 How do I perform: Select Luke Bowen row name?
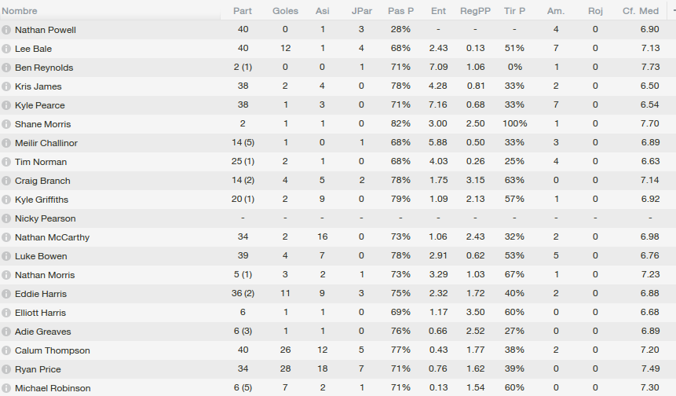click(x=41, y=256)
